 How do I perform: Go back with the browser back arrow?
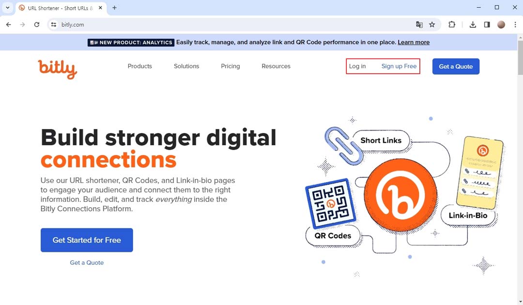pos(8,25)
